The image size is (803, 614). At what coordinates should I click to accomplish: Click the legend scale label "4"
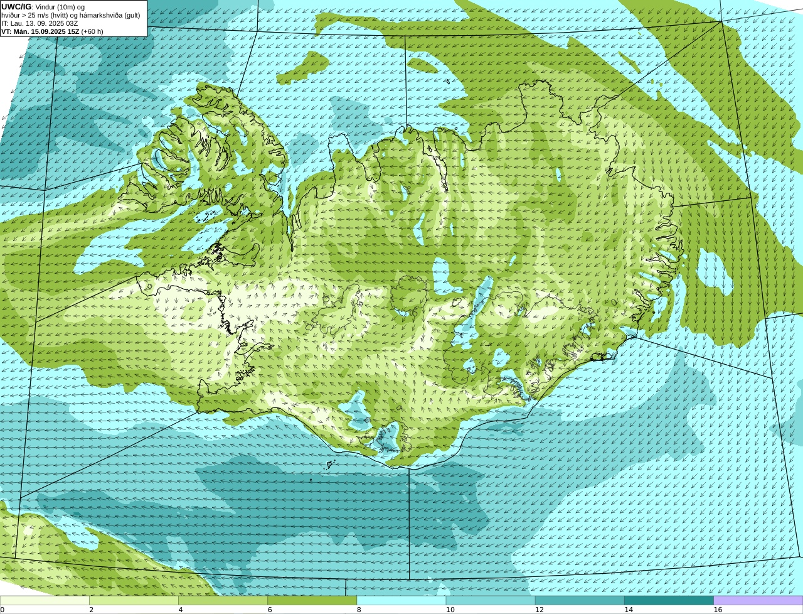(x=181, y=610)
